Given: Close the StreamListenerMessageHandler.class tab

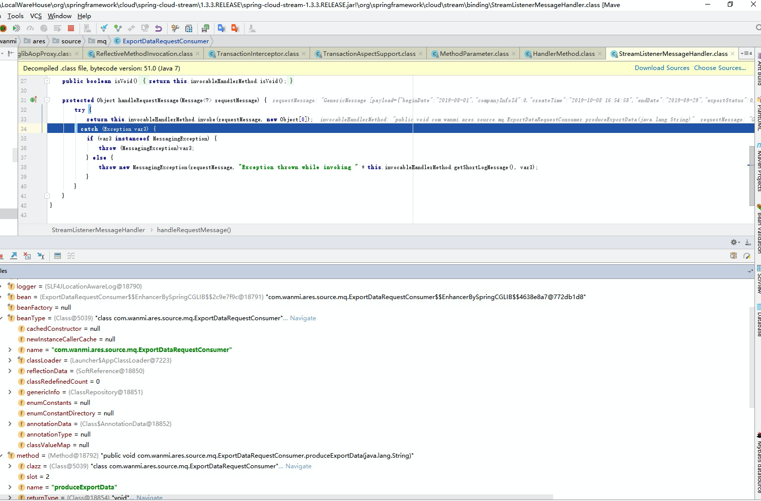Looking at the screenshot, I should 733,53.
